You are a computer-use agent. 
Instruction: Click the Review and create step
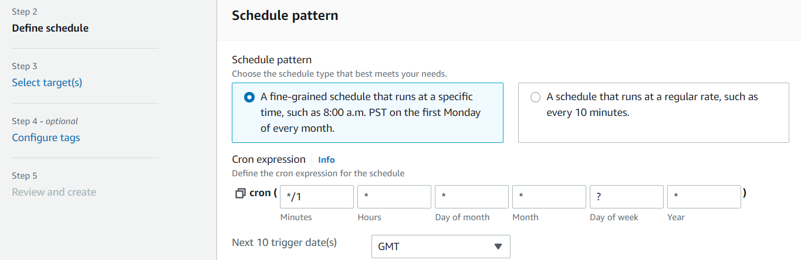click(54, 192)
